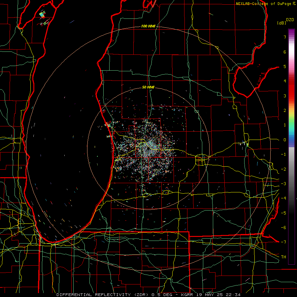The image size is (297, 297).
Task: Click the '6' value on the color scale
Action: pyautogui.click(x=285, y=52)
